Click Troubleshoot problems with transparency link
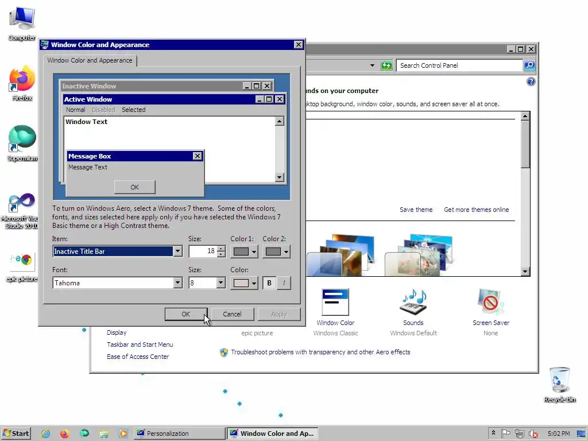This screenshot has height=441, width=588. pyautogui.click(x=320, y=352)
